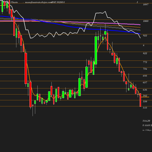The image size is (152, 152).
Task: Click the '514.20' last price value
Action: 146,121
